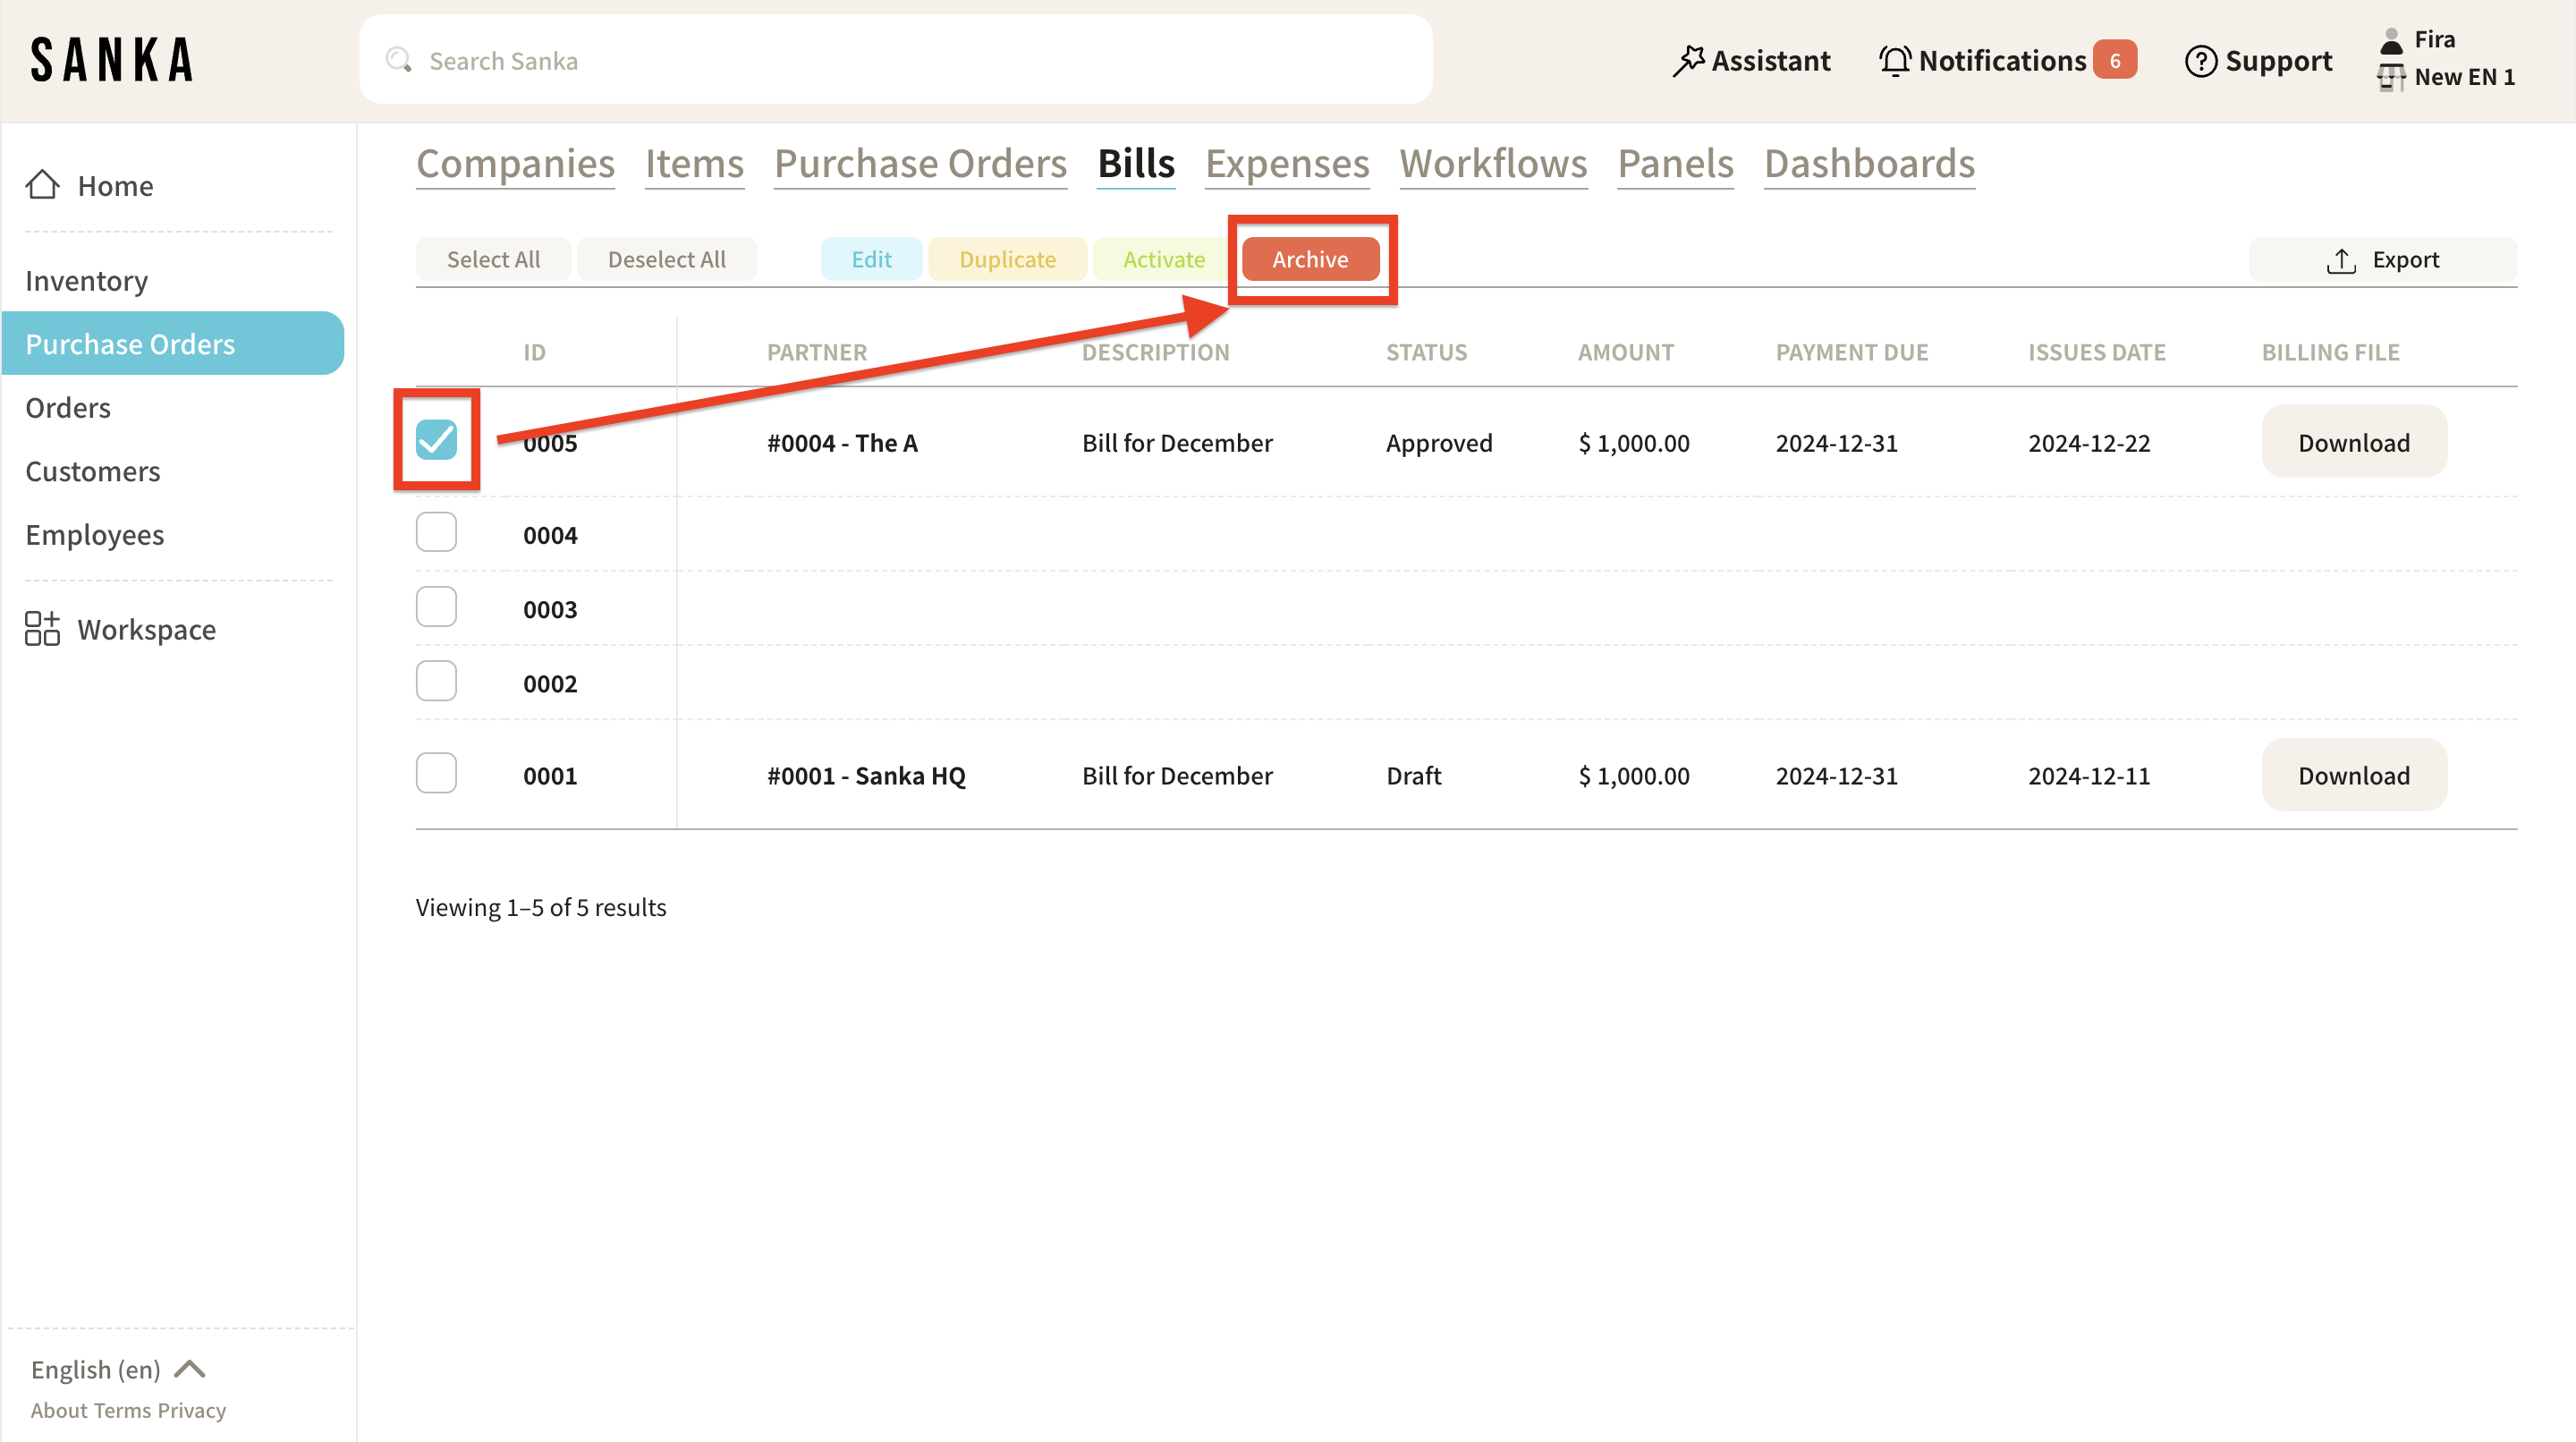Open the Workflows tab

click(x=1492, y=164)
